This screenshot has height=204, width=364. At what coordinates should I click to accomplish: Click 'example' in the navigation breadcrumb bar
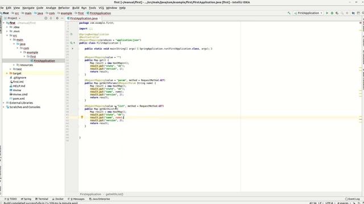click(66, 13)
